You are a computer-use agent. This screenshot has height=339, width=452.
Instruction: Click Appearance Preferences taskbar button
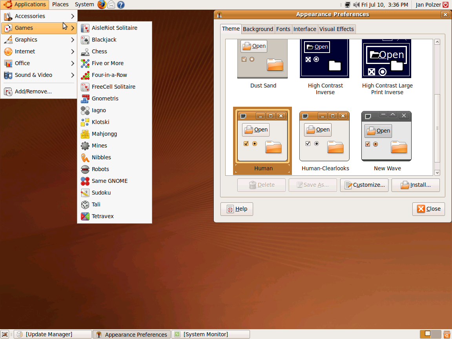pyautogui.click(x=131, y=334)
